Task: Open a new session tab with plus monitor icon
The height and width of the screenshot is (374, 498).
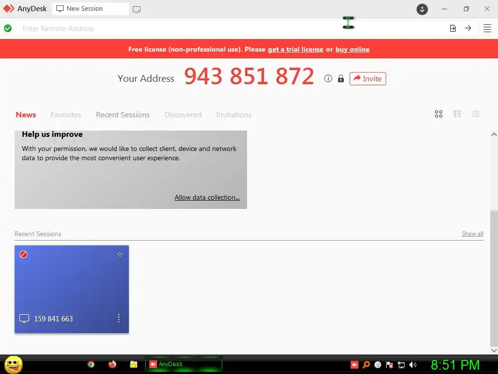Action: click(137, 10)
